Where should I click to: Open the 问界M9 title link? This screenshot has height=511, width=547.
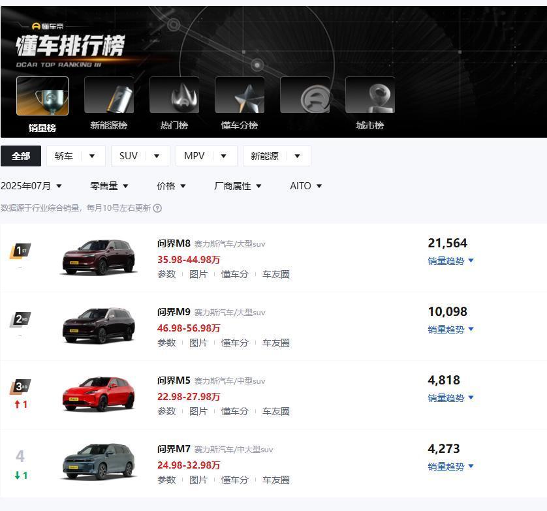click(174, 311)
